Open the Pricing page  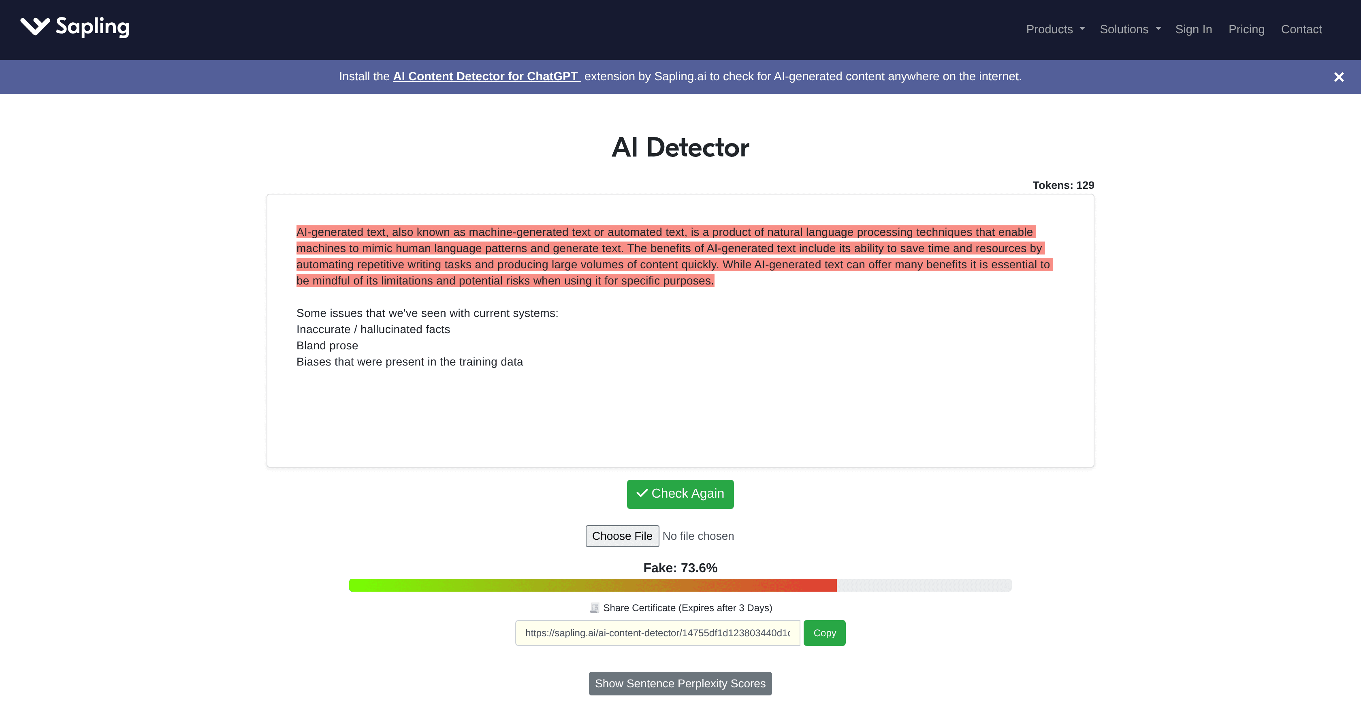(x=1246, y=29)
